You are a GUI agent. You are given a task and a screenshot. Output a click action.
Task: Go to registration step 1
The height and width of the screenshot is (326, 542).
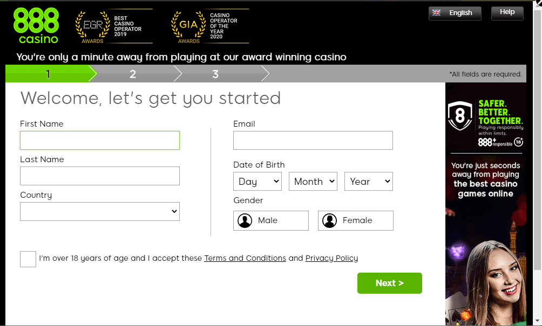pyautogui.click(x=49, y=74)
